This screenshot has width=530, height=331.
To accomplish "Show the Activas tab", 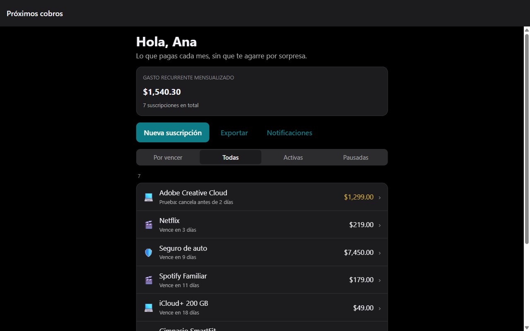I will (293, 157).
